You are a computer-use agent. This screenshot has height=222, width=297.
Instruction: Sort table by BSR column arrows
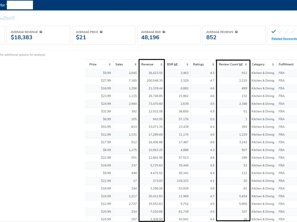point(187,65)
